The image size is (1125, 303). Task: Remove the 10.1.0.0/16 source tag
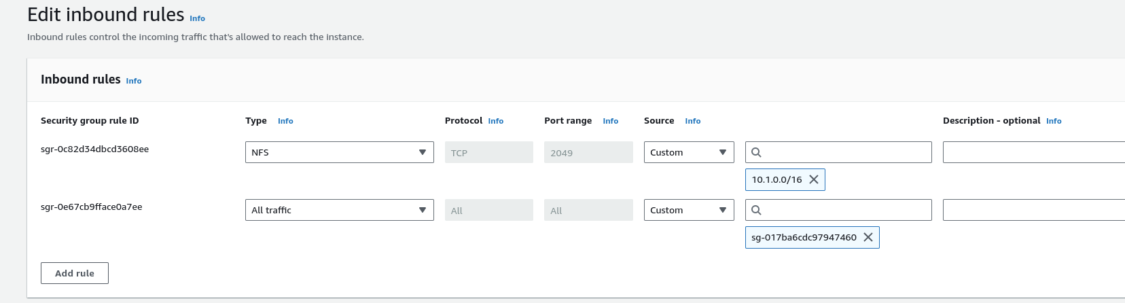tap(813, 179)
